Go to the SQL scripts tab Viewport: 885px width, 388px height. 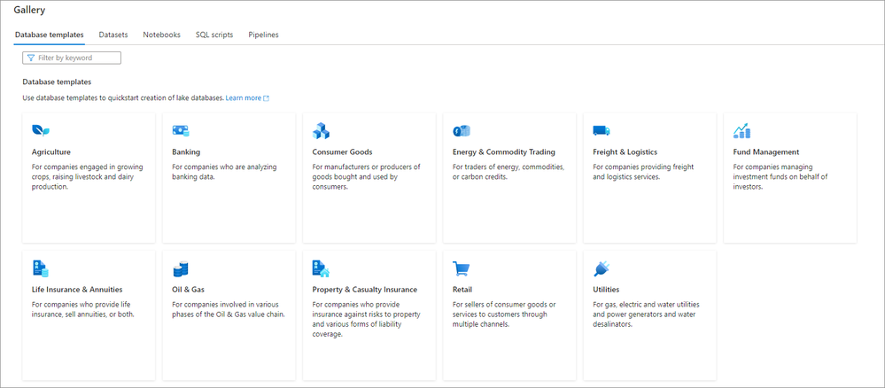(214, 35)
